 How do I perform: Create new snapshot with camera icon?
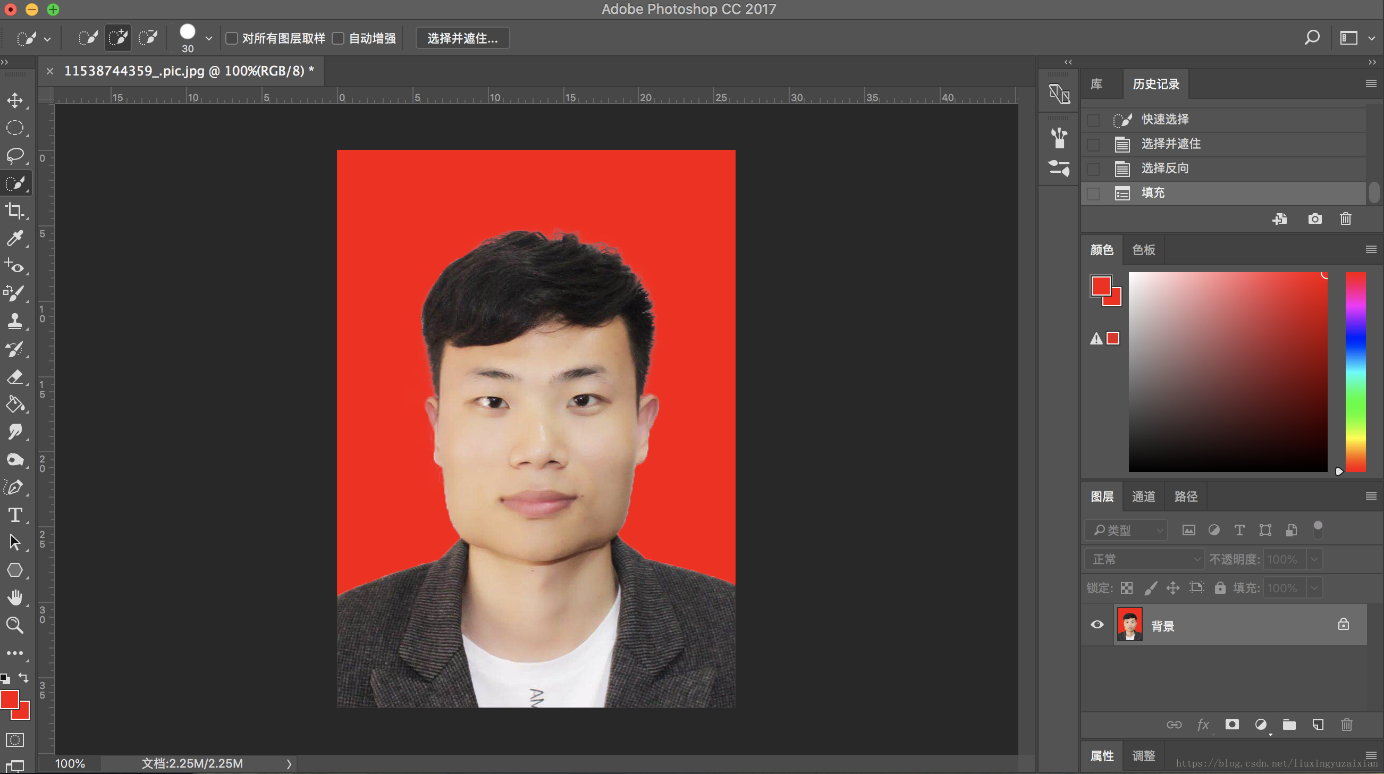click(1314, 219)
